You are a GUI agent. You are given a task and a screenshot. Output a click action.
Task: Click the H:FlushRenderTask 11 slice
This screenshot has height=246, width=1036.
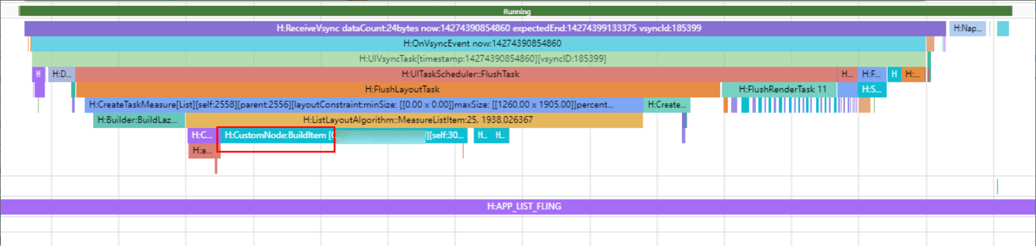[779, 89]
